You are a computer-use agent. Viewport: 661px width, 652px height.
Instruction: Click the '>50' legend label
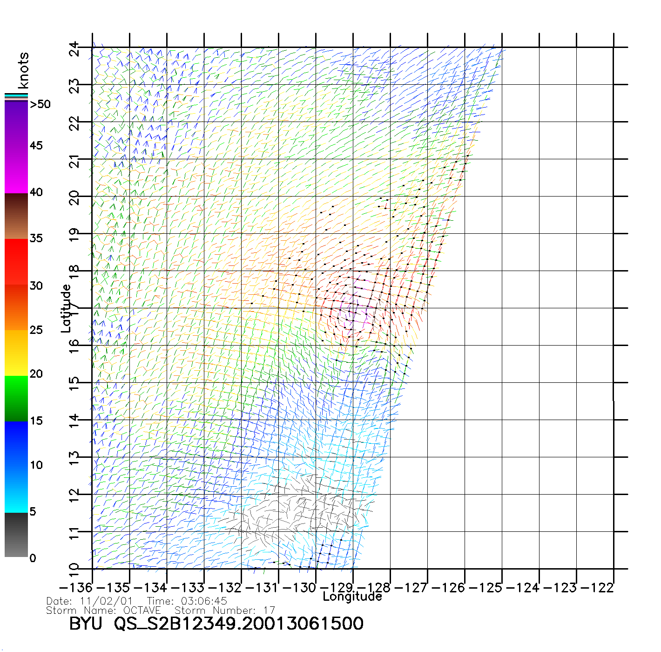40,104
